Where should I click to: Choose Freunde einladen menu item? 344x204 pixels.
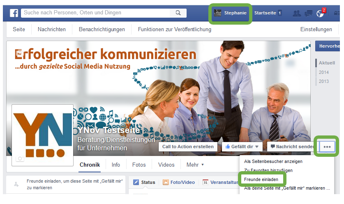click(x=261, y=179)
